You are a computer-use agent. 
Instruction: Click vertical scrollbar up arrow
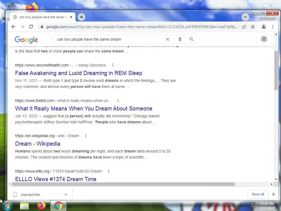pos(276,34)
